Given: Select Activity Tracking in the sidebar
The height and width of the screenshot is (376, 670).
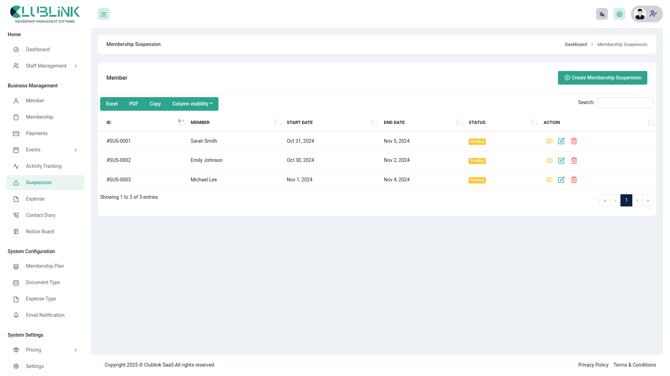Looking at the screenshot, I should (x=44, y=166).
